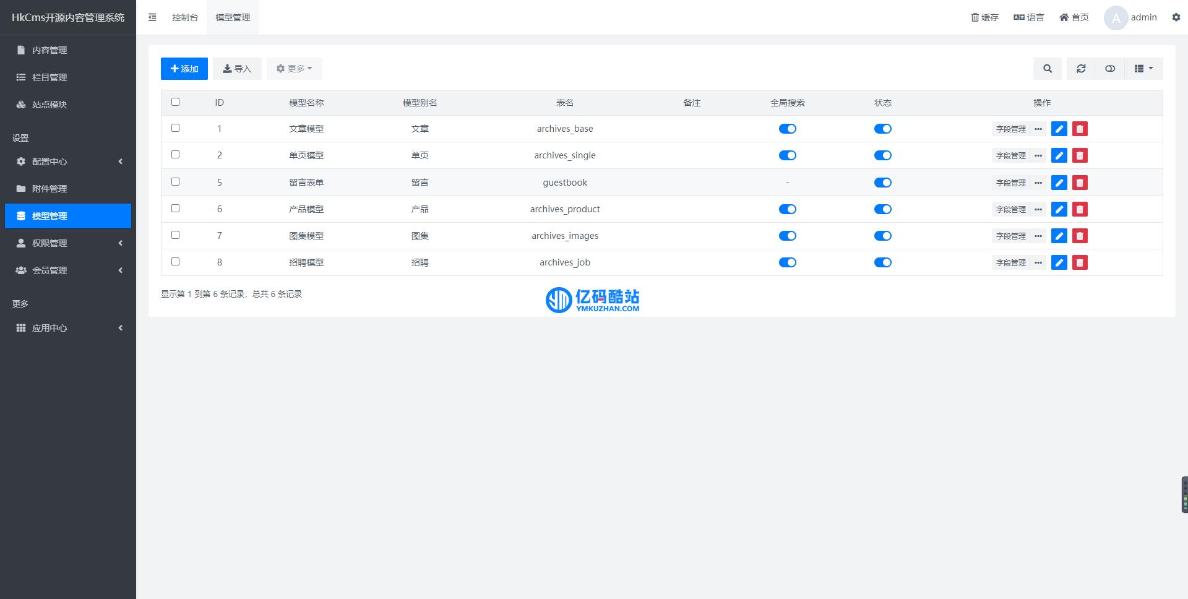This screenshot has width=1188, height=599.
Task: Open 内容管理 in sidebar
Action: point(68,50)
